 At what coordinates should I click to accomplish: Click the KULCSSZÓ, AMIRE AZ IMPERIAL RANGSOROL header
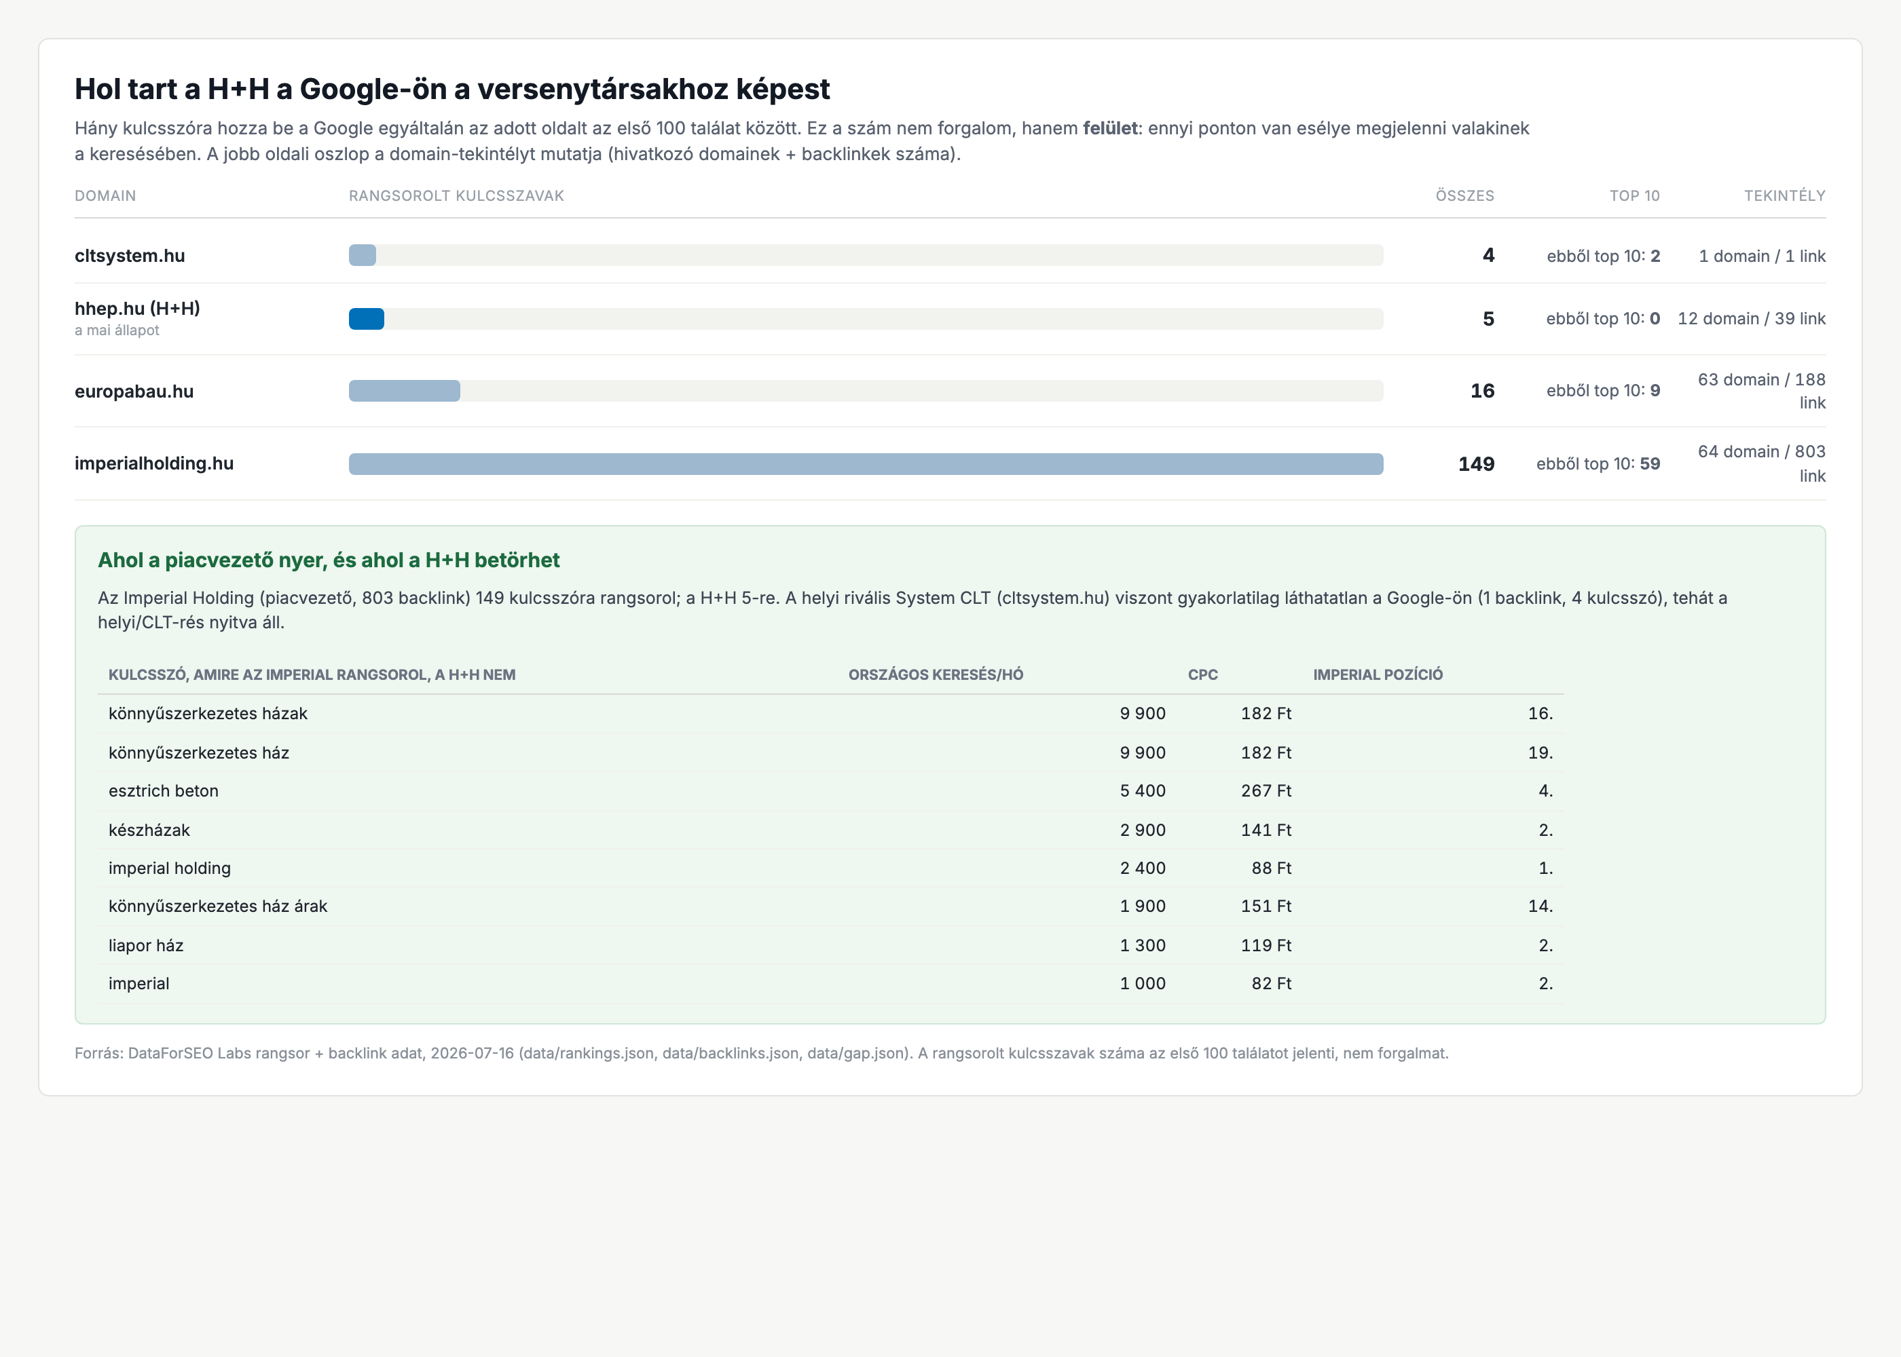(312, 674)
